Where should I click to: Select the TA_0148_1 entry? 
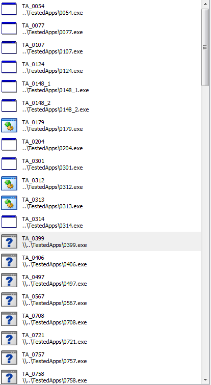(100, 87)
